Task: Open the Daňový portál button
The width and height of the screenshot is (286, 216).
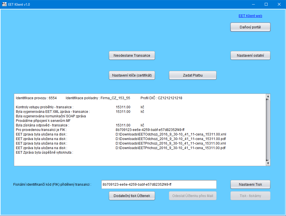Action: point(250,27)
